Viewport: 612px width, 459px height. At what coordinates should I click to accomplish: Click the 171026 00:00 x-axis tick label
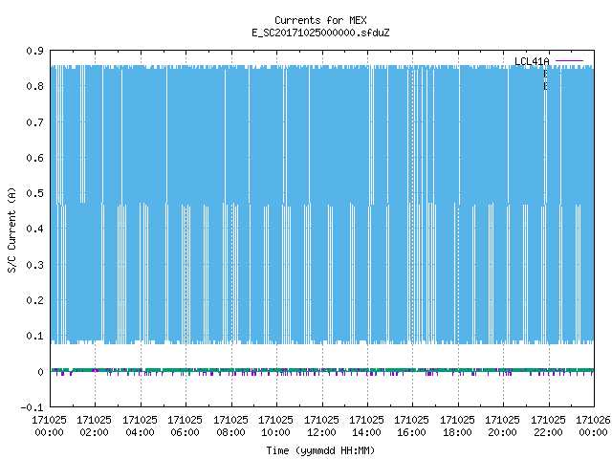593,426
